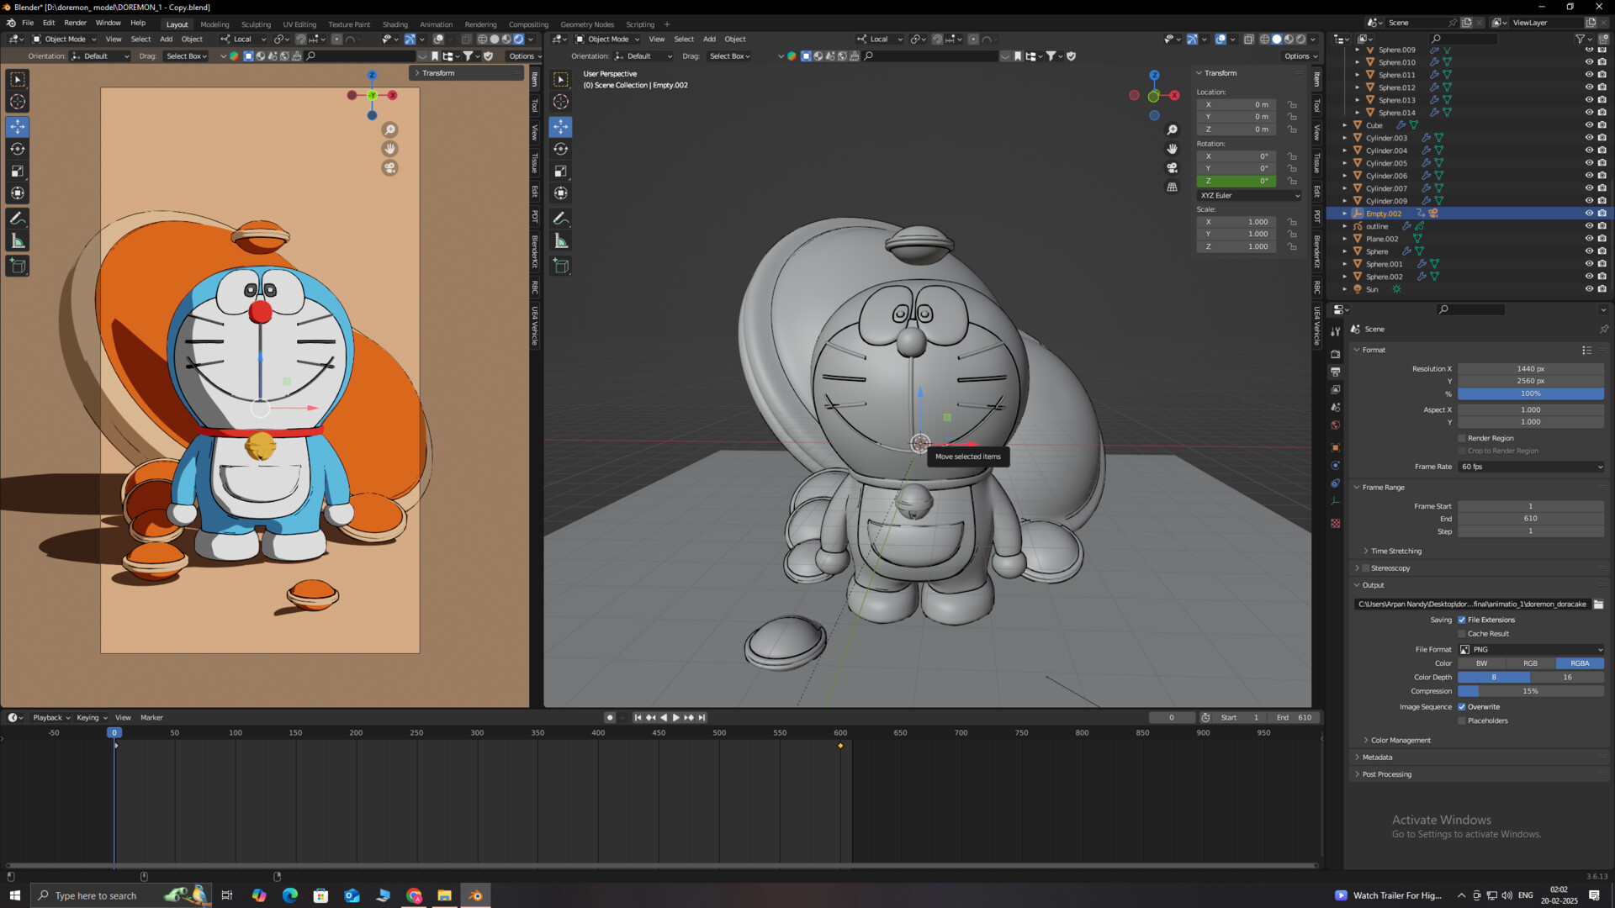Click the Frame Start value field
This screenshot has width=1615, height=908.
click(x=1530, y=506)
